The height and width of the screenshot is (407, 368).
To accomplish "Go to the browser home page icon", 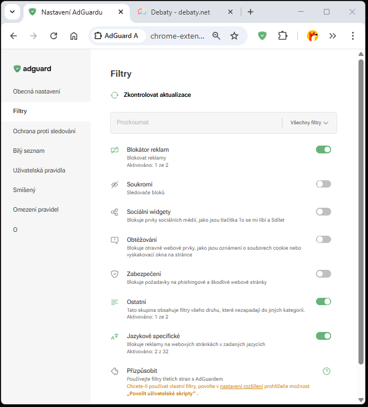I will click(x=74, y=36).
